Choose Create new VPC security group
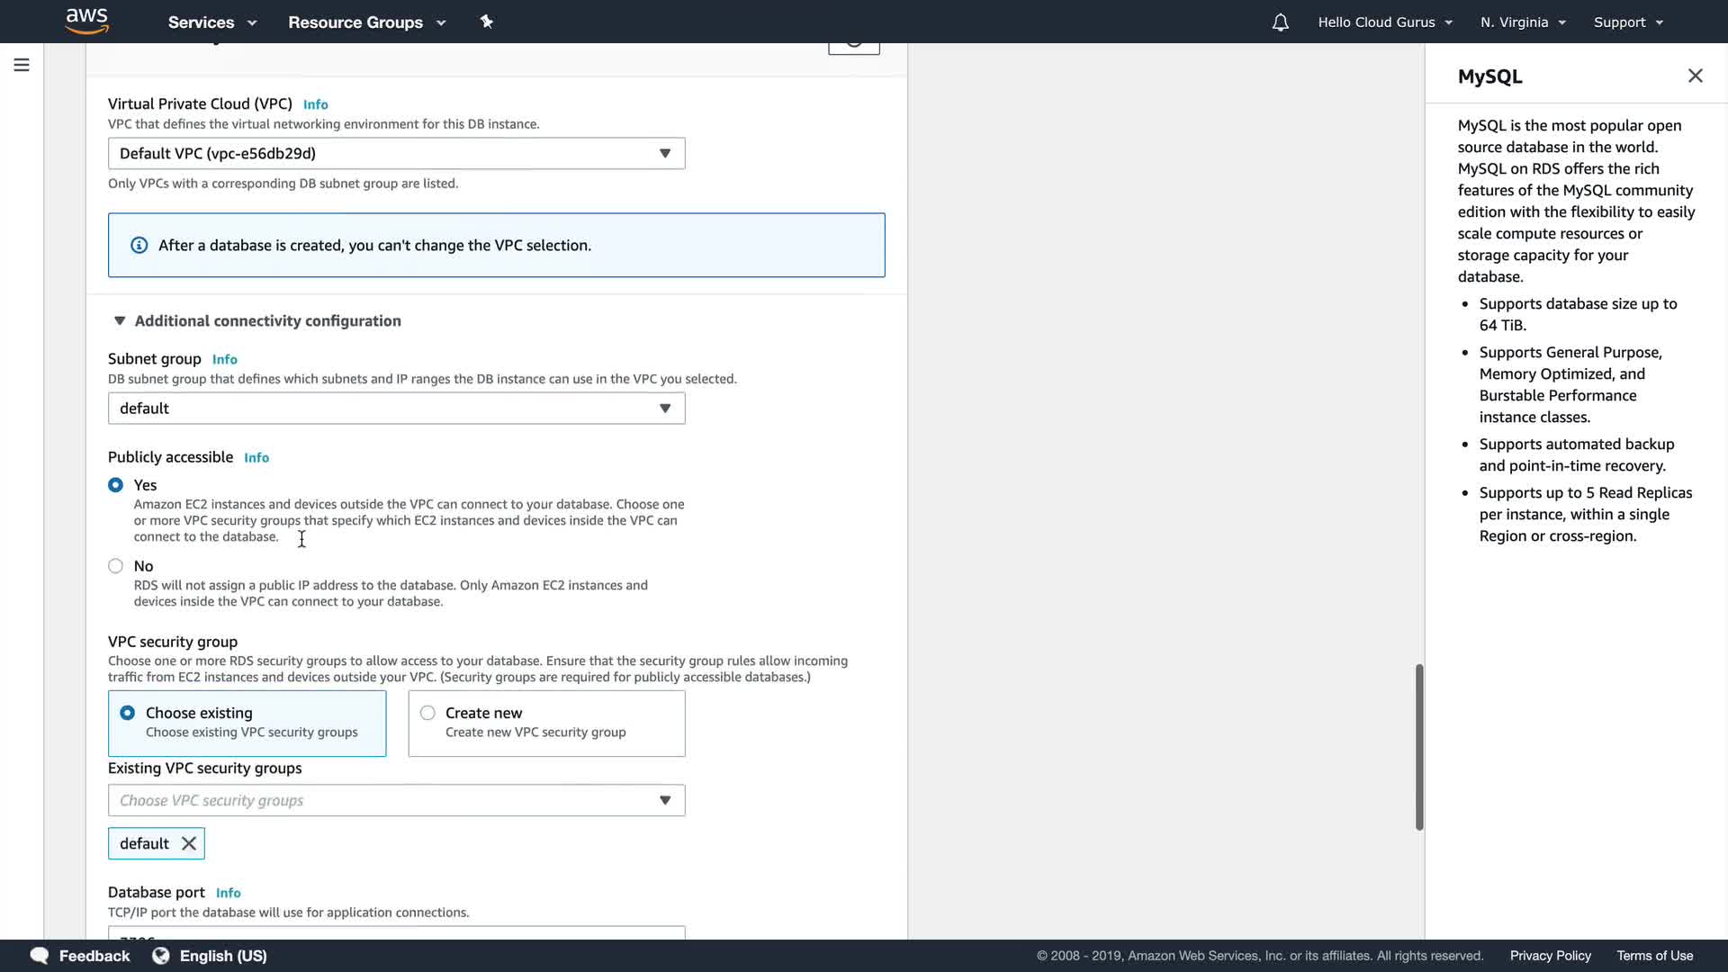The height and width of the screenshot is (972, 1728). (x=428, y=713)
